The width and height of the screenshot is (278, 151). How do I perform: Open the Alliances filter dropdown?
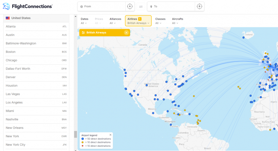point(115,21)
